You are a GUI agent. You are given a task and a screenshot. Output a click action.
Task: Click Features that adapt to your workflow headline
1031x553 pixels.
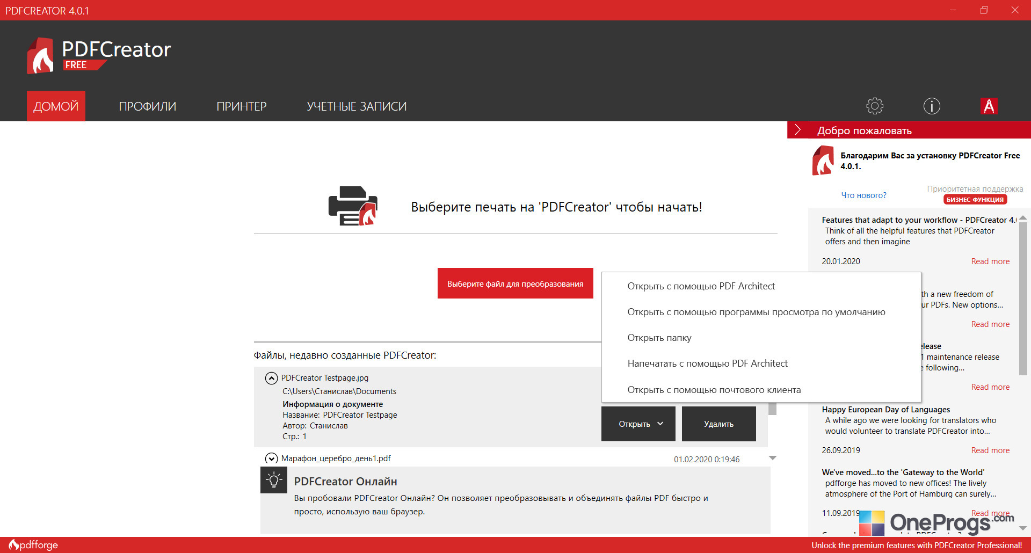tap(919, 220)
